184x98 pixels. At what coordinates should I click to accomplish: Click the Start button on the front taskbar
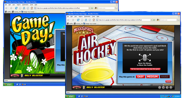pyautogui.click(x=70, y=96)
